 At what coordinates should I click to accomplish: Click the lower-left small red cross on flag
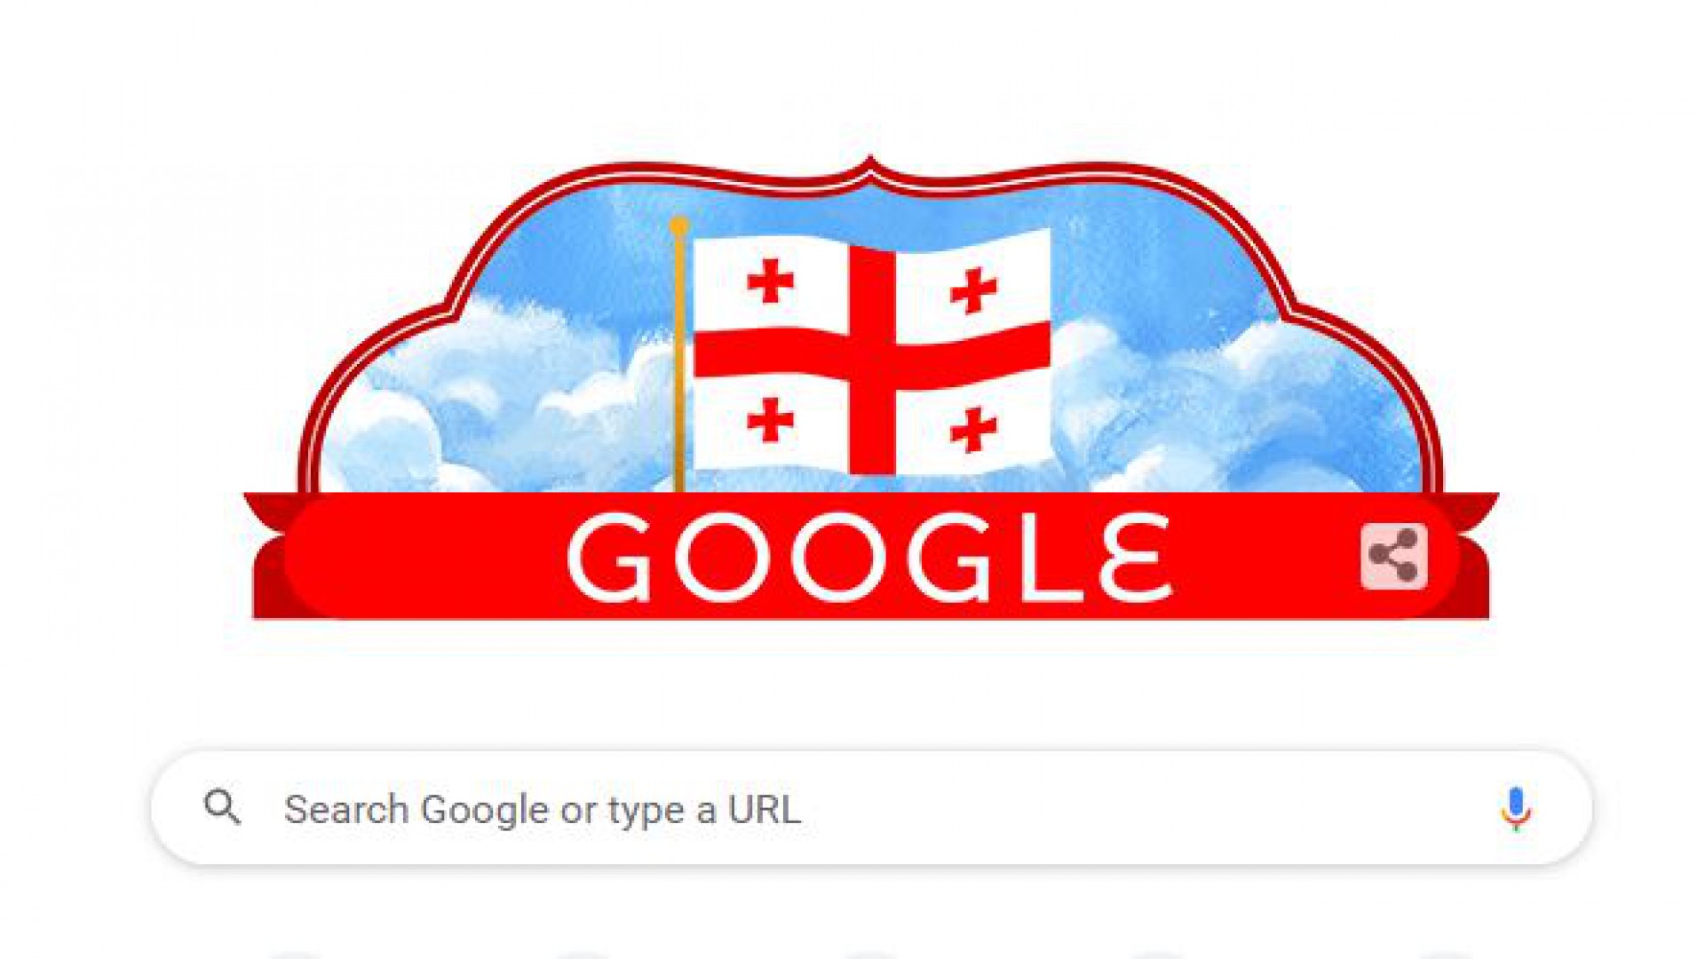tap(770, 420)
